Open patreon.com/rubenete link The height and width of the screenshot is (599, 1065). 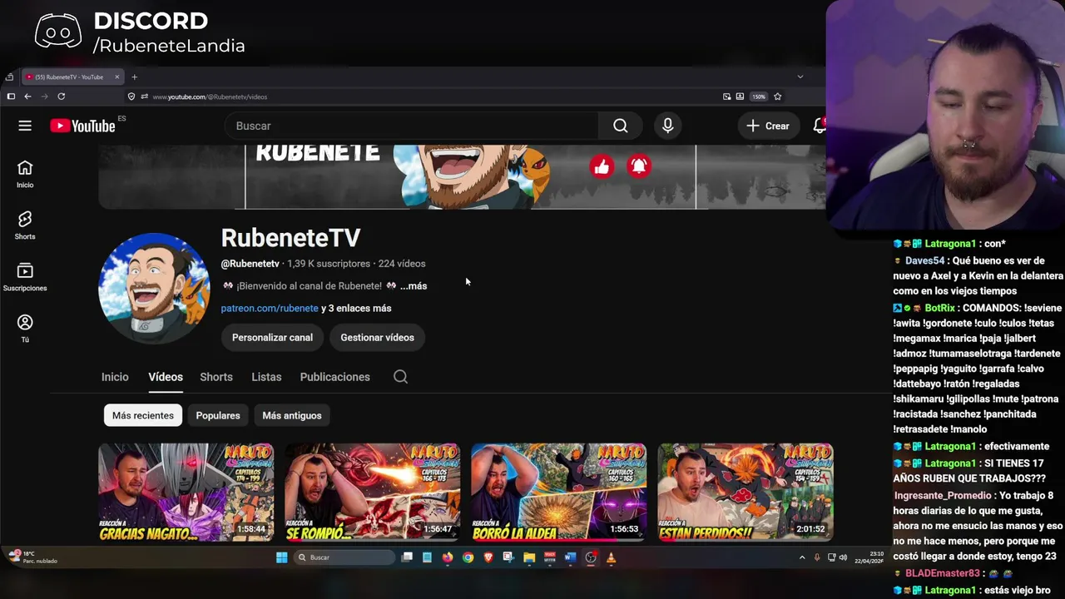coord(270,308)
